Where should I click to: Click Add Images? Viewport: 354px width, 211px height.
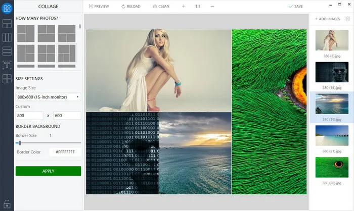pyautogui.click(x=327, y=19)
